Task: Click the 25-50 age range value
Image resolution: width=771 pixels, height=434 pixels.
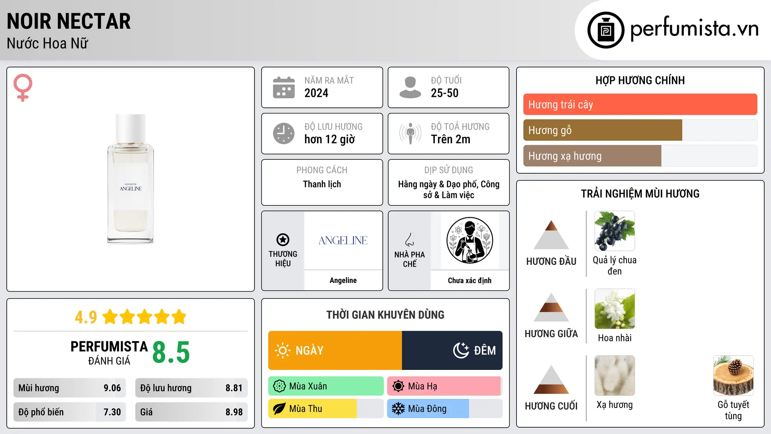Action: click(445, 93)
